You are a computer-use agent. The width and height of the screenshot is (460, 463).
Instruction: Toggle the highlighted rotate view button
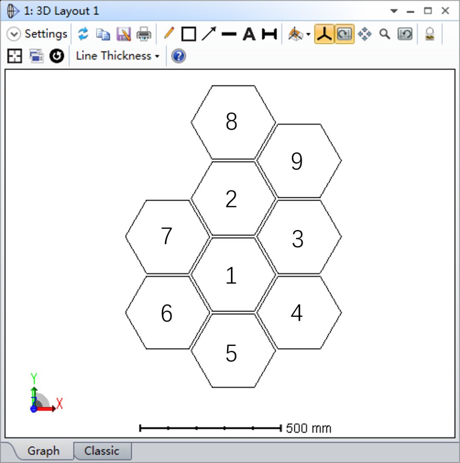tap(344, 34)
